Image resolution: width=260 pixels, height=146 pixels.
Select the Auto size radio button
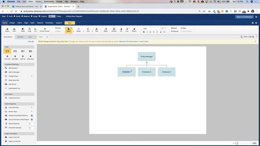pyautogui.click(x=7, y=16)
